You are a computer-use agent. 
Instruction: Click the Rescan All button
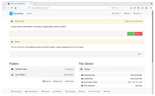pyautogui.click(x=58, y=81)
